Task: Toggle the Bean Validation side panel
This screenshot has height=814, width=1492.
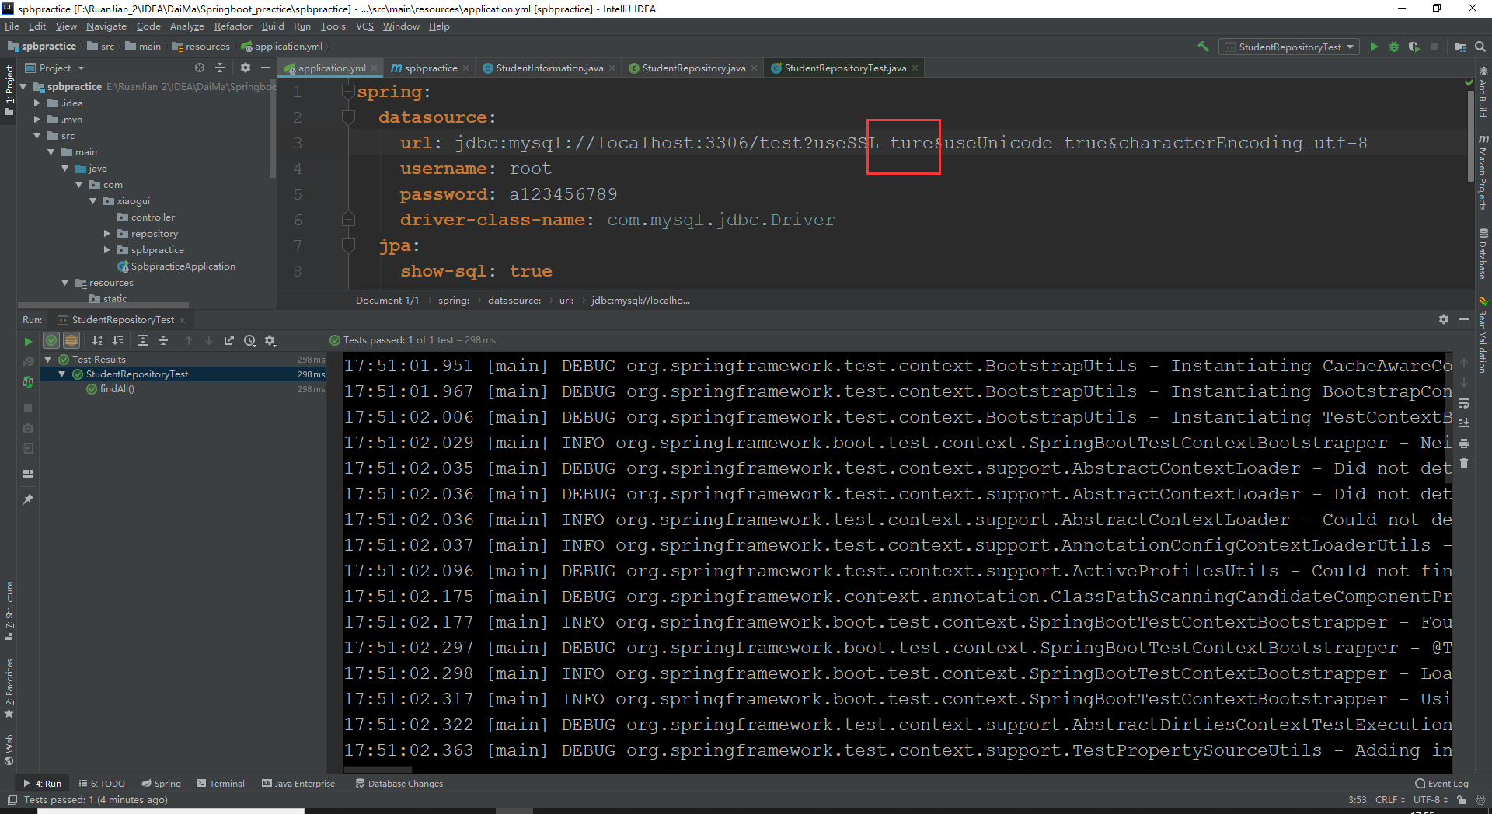Action: point(1483,335)
